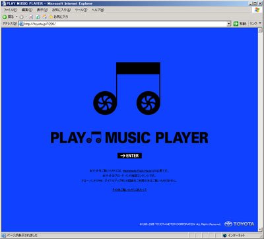Expand the address bar URL dropdown
The height and width of the screenshot is (239, 264).
tap(229, 24)
